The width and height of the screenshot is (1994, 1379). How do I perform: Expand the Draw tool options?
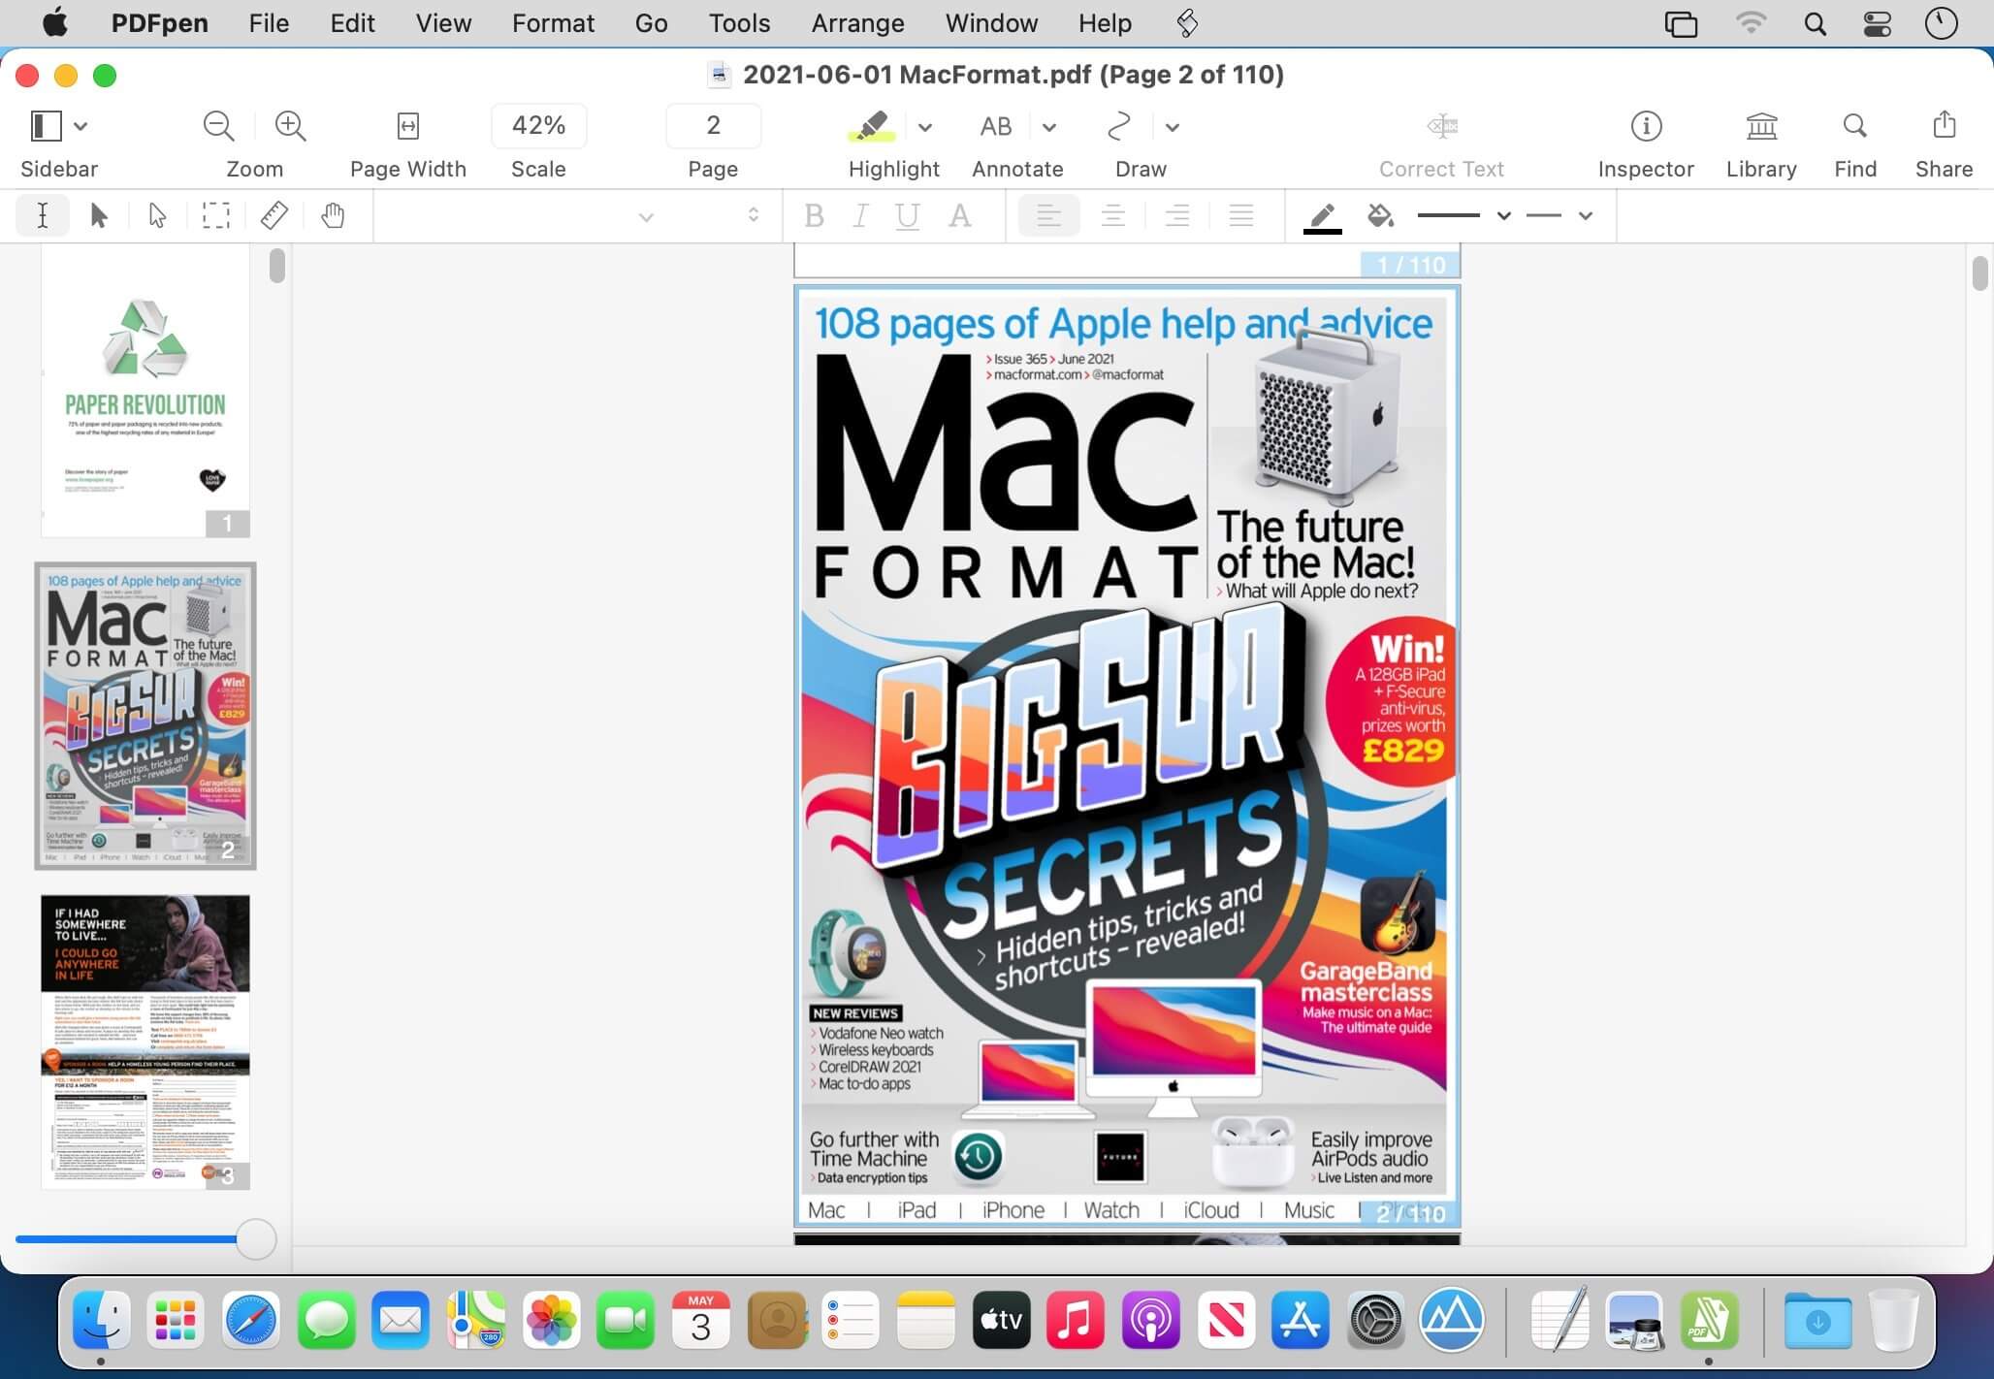[x=1173, y=127]
